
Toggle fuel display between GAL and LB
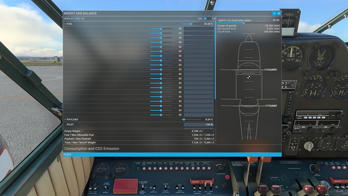(x=207, y=19)
